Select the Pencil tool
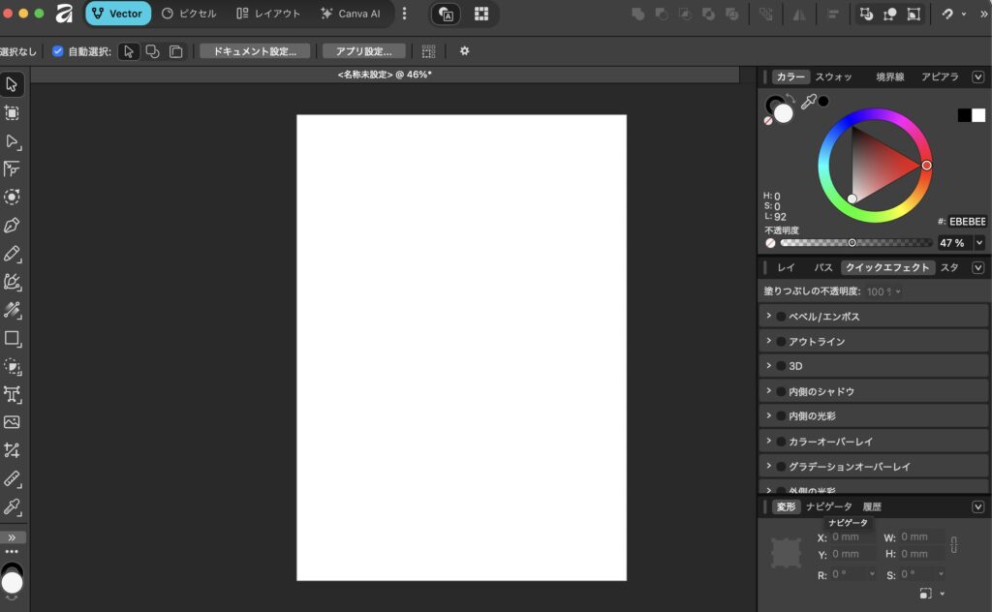This screenshot has height=612, width=992. tap(12, 254)
